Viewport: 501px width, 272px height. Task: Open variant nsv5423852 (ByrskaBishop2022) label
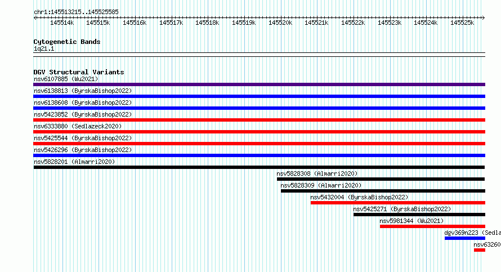83,114
